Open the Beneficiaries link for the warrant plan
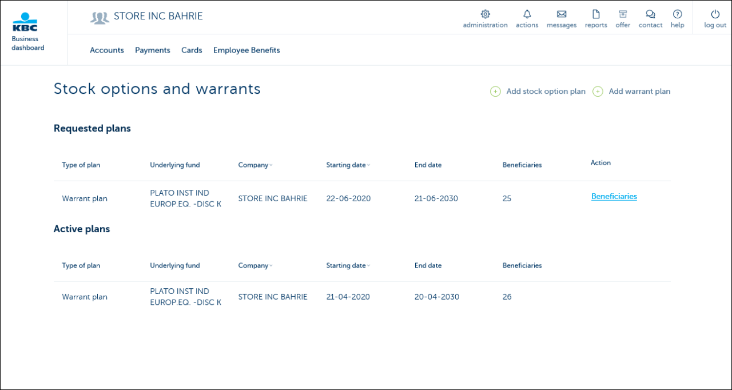 pyautogui.click(x=614, y=196)
